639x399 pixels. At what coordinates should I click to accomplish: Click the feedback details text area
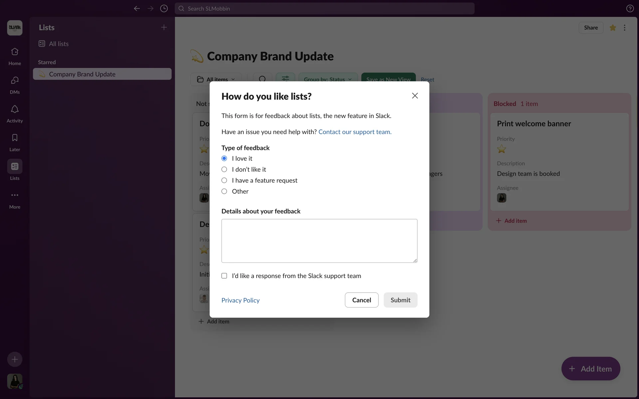coord(319,241)
